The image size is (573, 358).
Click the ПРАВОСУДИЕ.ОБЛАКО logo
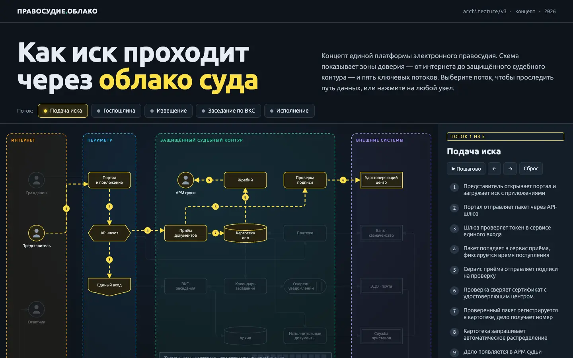coord(57,11)
